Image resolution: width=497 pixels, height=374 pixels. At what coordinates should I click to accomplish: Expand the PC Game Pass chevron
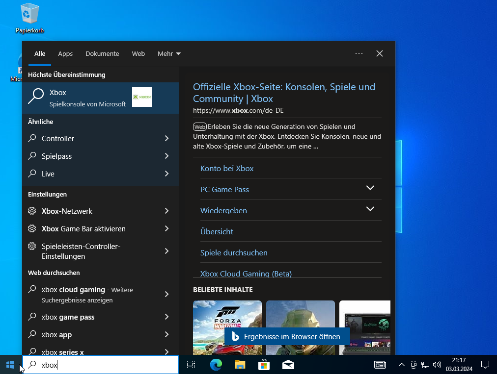tap(370, 188)
